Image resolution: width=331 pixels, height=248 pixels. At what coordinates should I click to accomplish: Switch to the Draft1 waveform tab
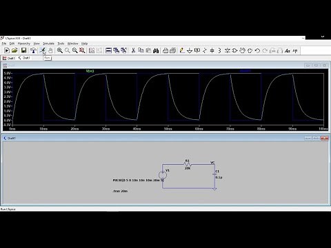[x=9, y=58]
